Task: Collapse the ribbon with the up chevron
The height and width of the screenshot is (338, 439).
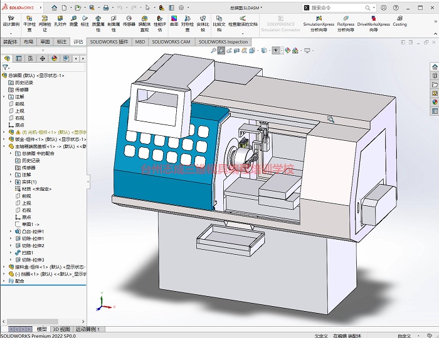Action: (x=436, y=34)
